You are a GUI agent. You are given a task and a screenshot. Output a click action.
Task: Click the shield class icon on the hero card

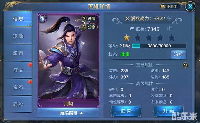pyautogui.click(x=42, y=19)
